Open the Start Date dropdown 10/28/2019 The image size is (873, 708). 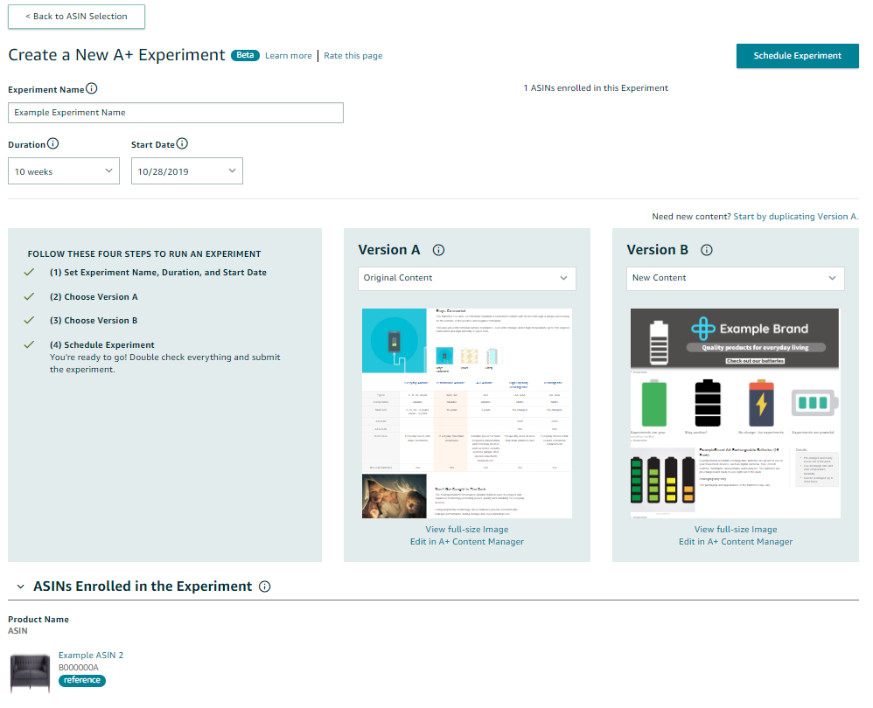coord(187,171)
